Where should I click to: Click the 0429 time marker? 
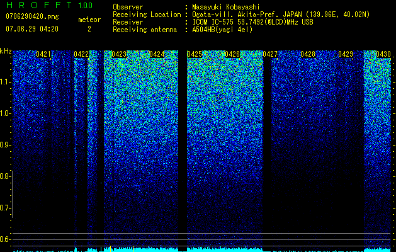pyautogui.click(x=346, y=54)
